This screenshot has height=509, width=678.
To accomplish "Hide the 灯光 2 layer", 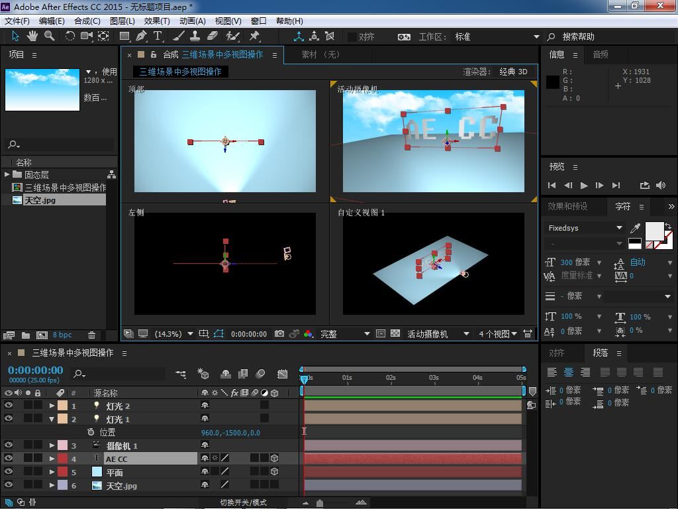I will click(8, 405).
